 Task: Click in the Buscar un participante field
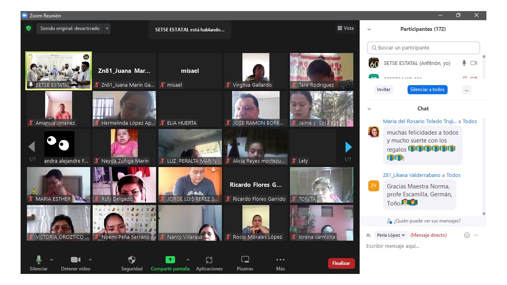423,48
